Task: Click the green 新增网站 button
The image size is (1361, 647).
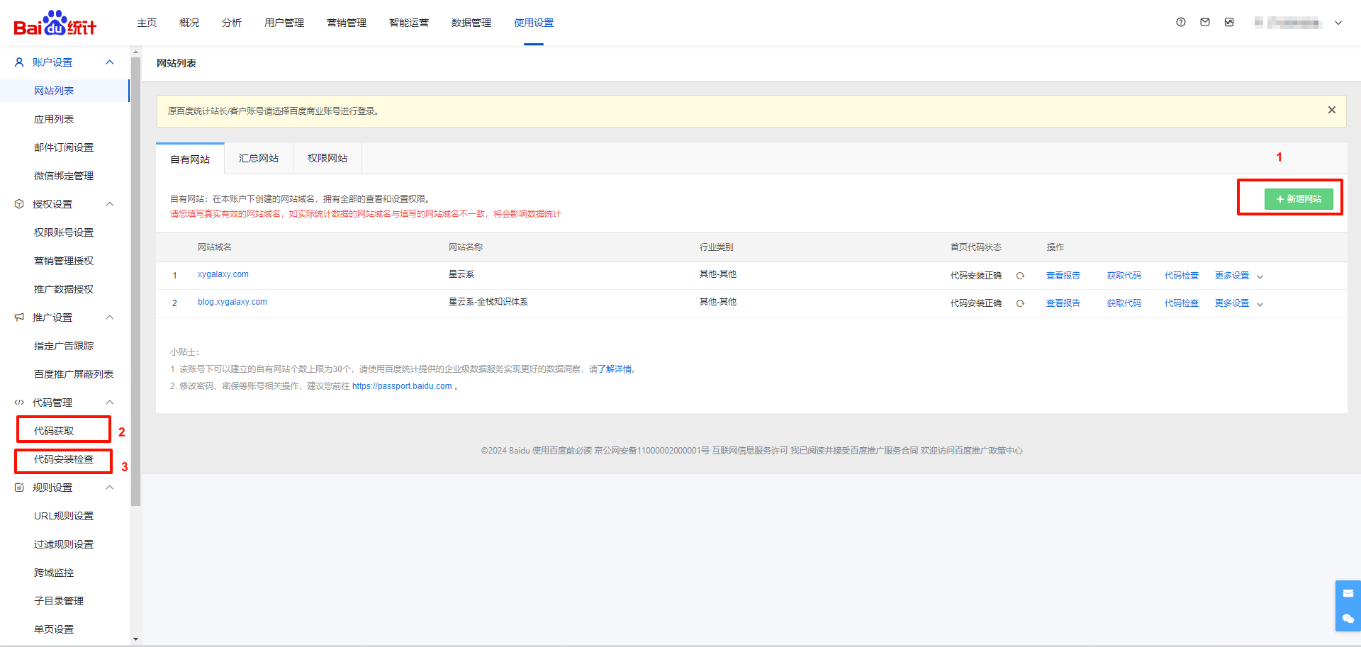Action: (x=1298, y=199)
